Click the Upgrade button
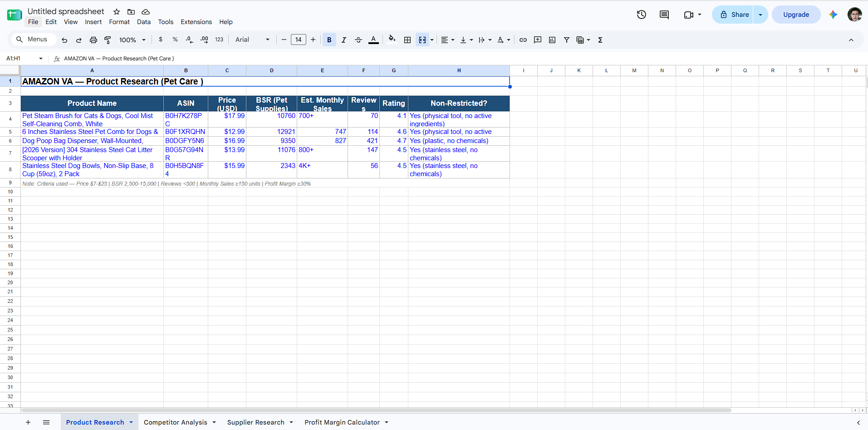 [796, 15]
